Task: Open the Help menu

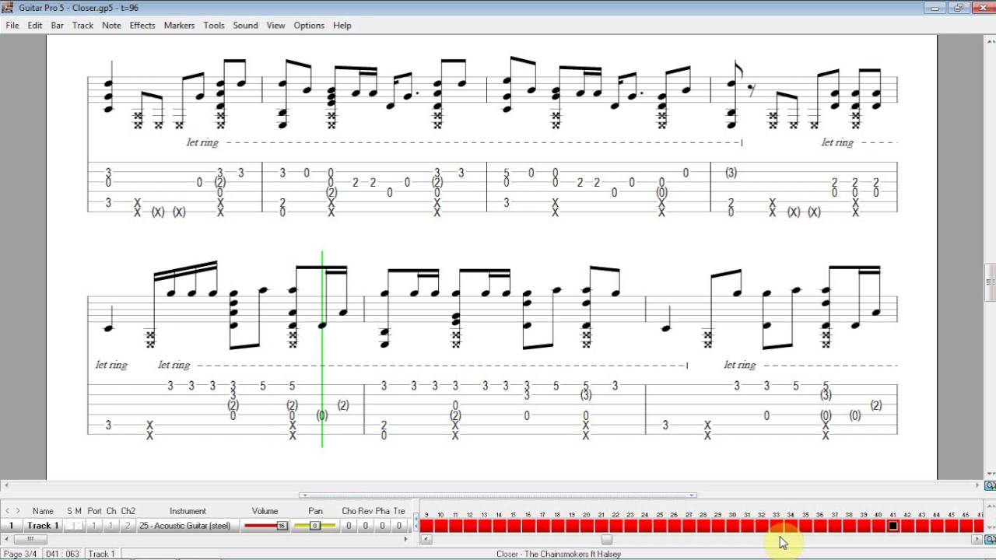Action: pyautogui.click(x=342, y=25)
